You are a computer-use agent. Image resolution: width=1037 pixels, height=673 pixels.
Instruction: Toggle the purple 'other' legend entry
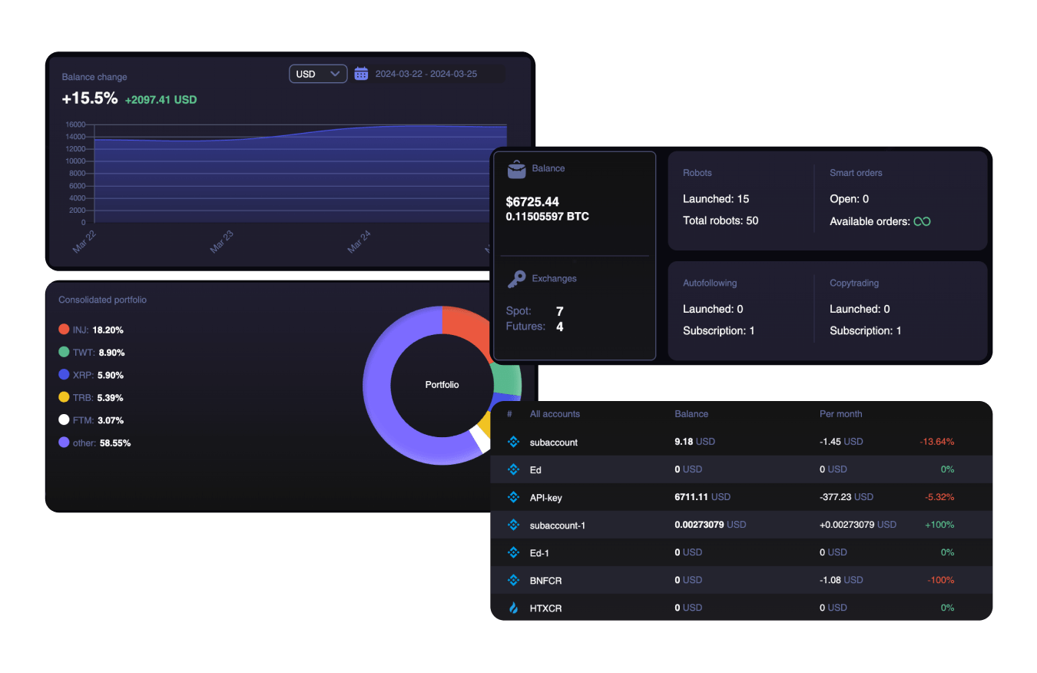(x=64, y=443)
